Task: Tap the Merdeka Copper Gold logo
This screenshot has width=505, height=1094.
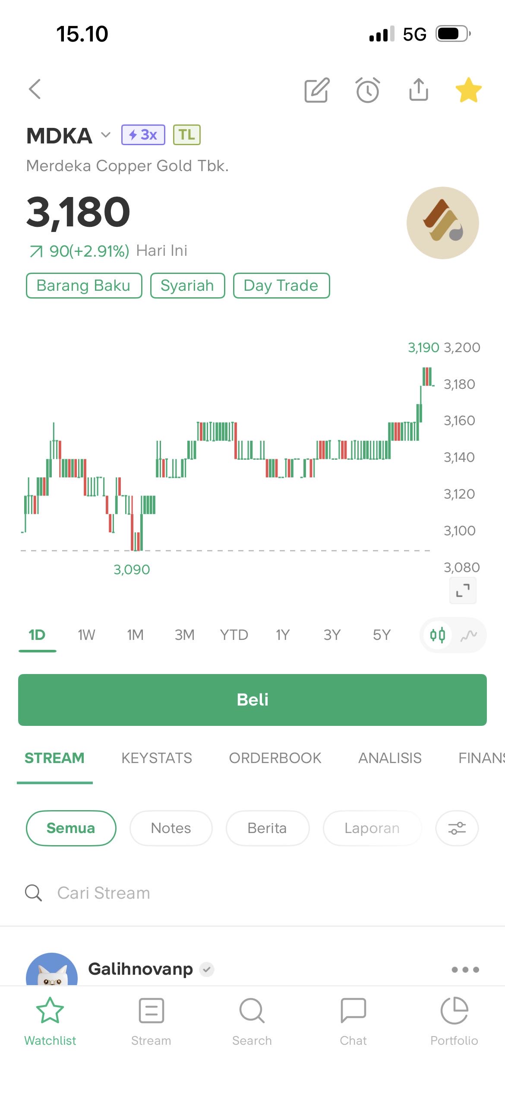Action: pos(442,223)
